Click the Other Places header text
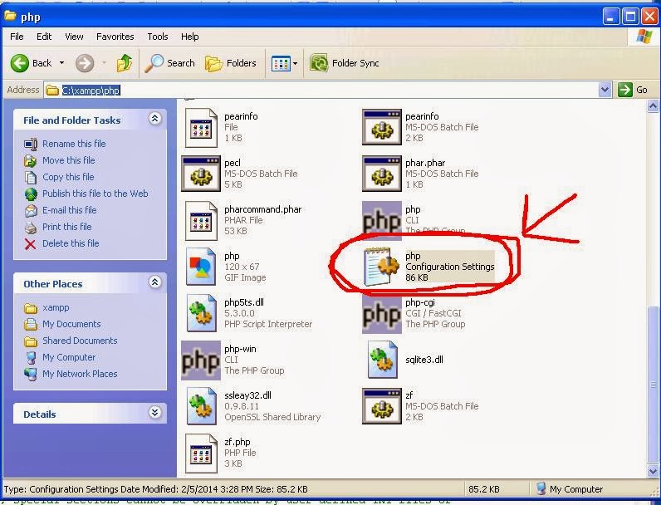This screenshot has width=661, height=505. [x=53, y=284]
